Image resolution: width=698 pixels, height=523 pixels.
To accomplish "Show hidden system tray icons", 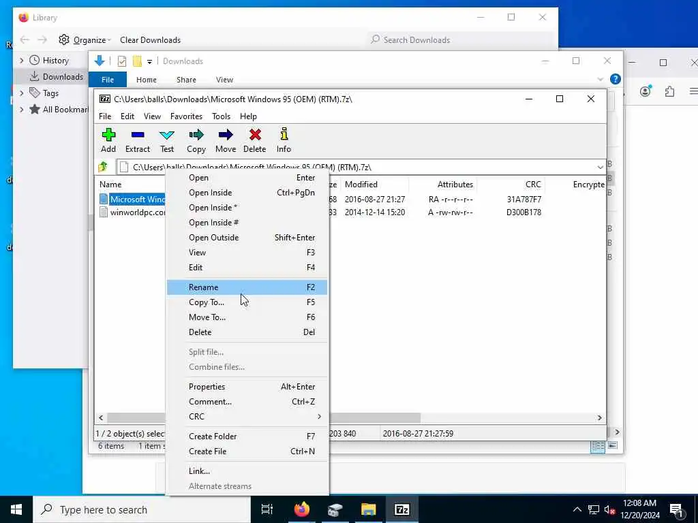I will coord(577,509).
